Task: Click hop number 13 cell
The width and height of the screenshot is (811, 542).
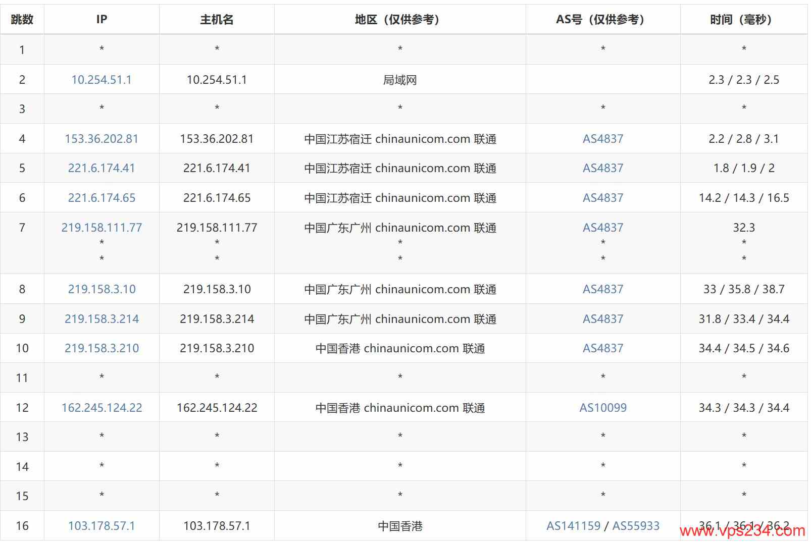Action: (22, 437)
